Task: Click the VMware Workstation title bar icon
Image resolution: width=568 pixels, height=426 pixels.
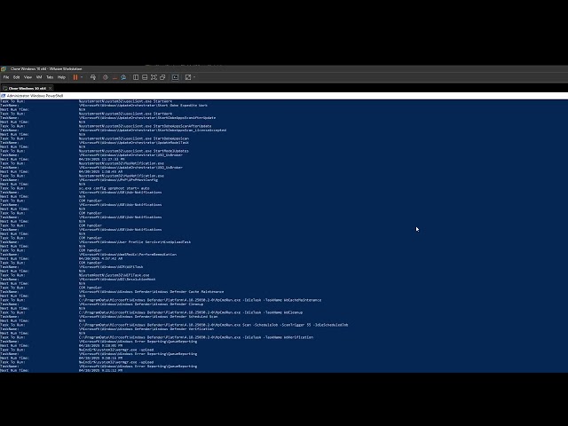Action: pyautogui.click(x=4, y=69)
